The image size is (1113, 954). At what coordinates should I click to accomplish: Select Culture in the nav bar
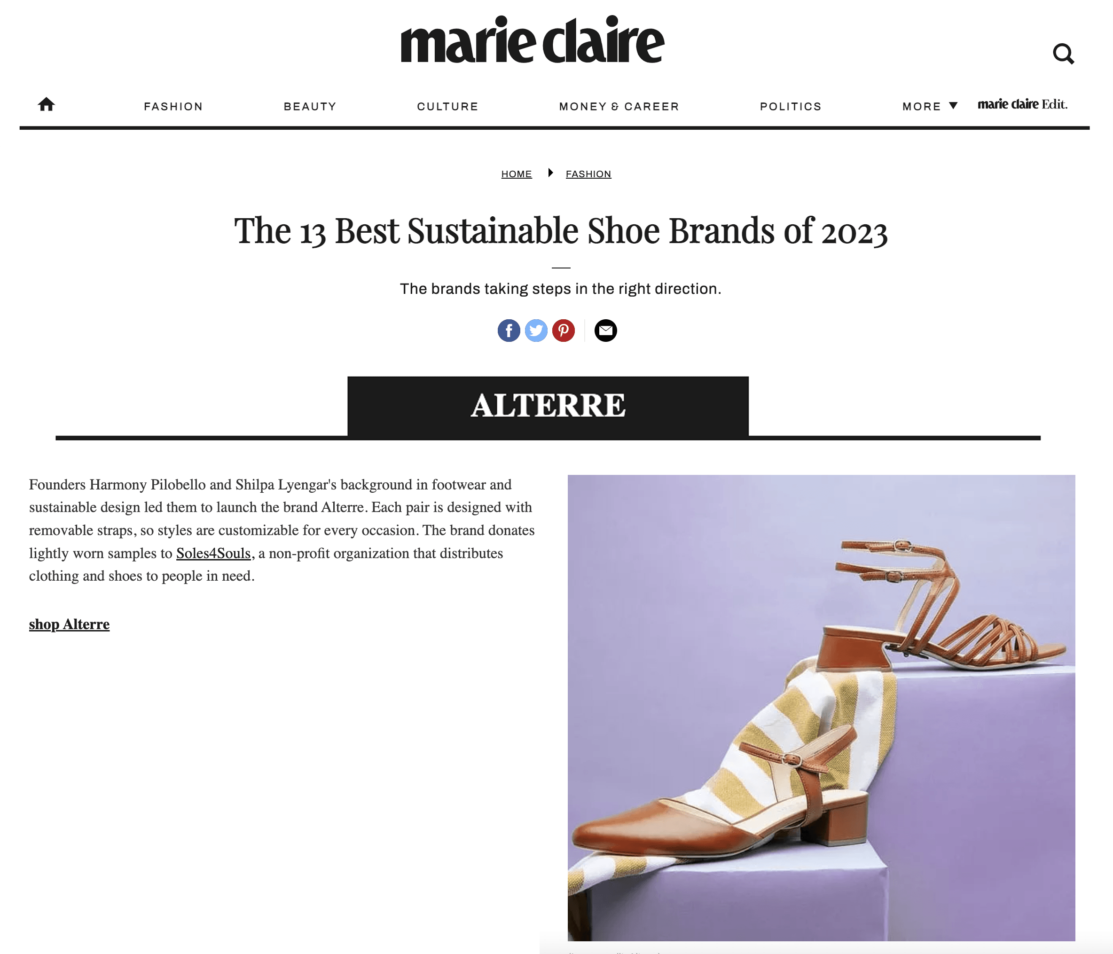pyautogui.click(x=447, y=106)
